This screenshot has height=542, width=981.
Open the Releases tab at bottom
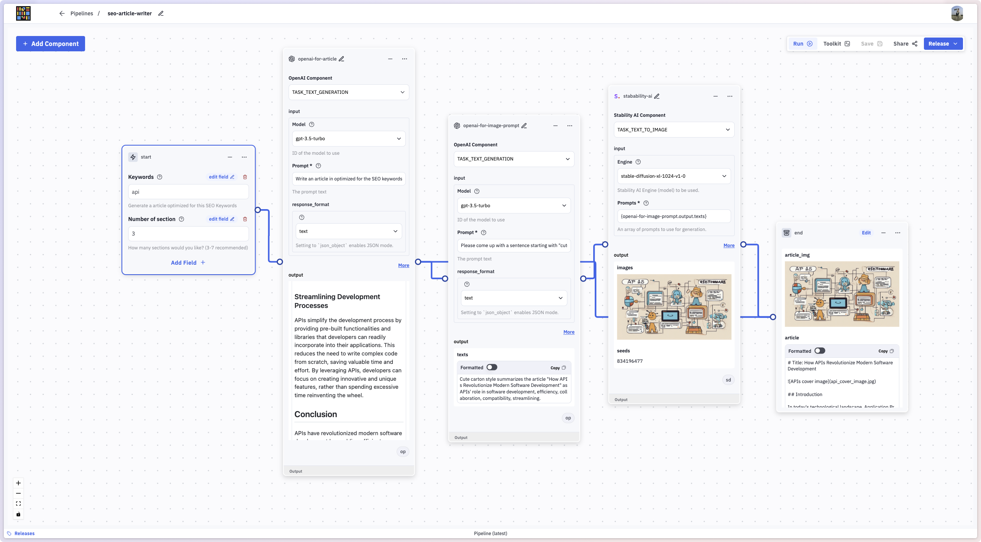tap(21, 533)
